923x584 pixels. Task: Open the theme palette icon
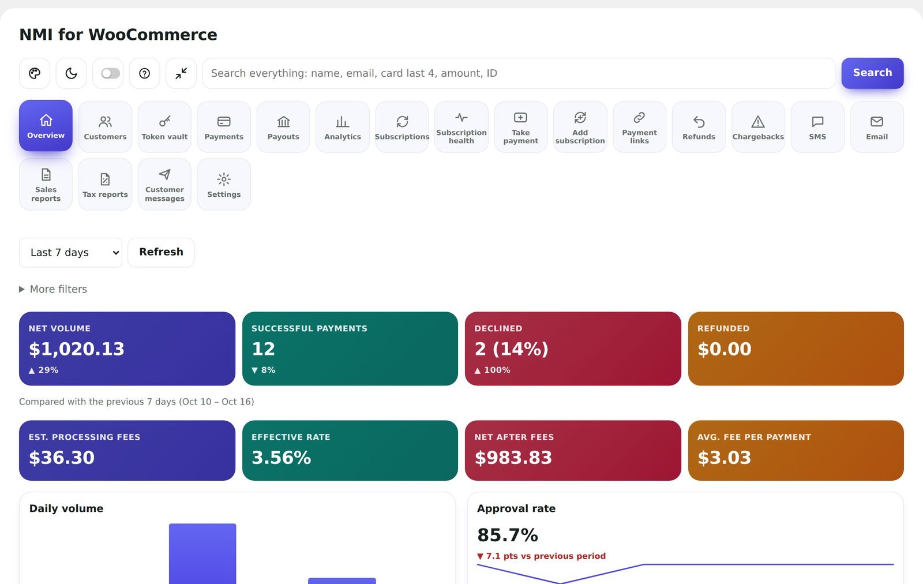point(35,73)
